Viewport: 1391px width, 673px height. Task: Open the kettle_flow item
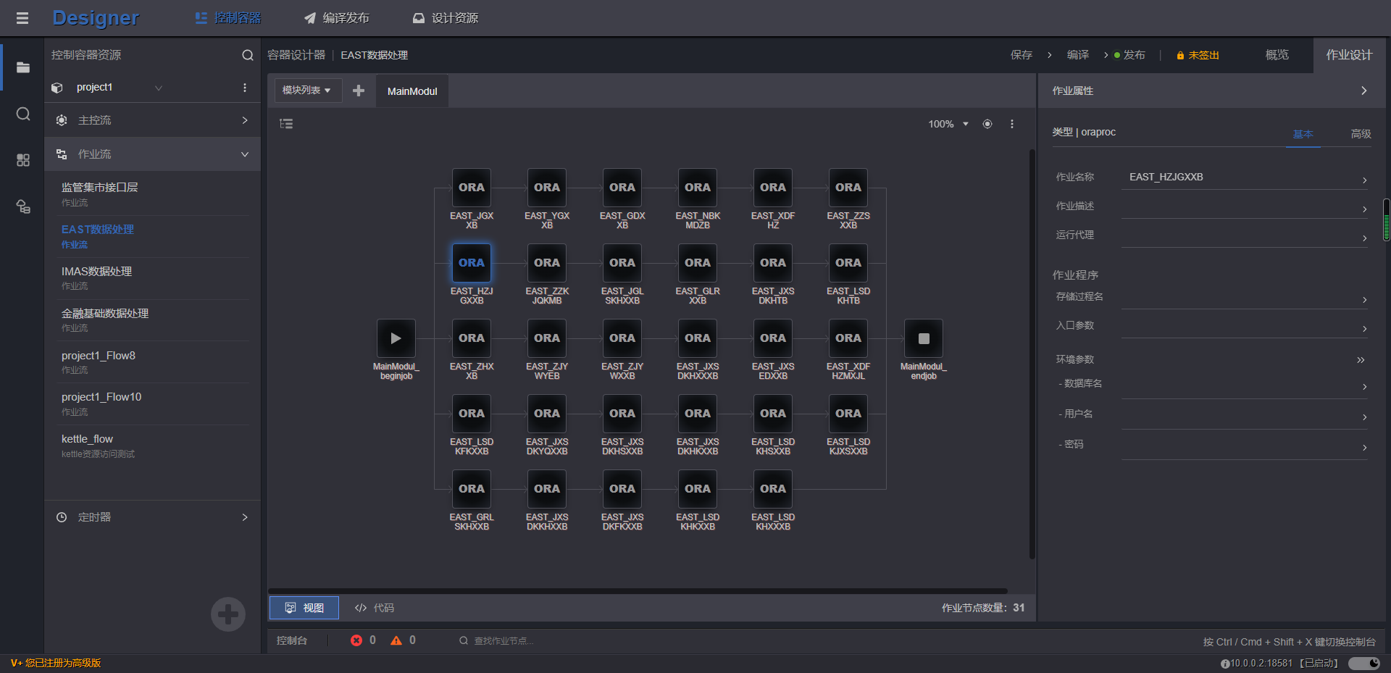tap(152, 446)
